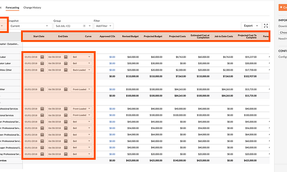Open start date calendar in first Labor $60,000 row

point(42,57)
